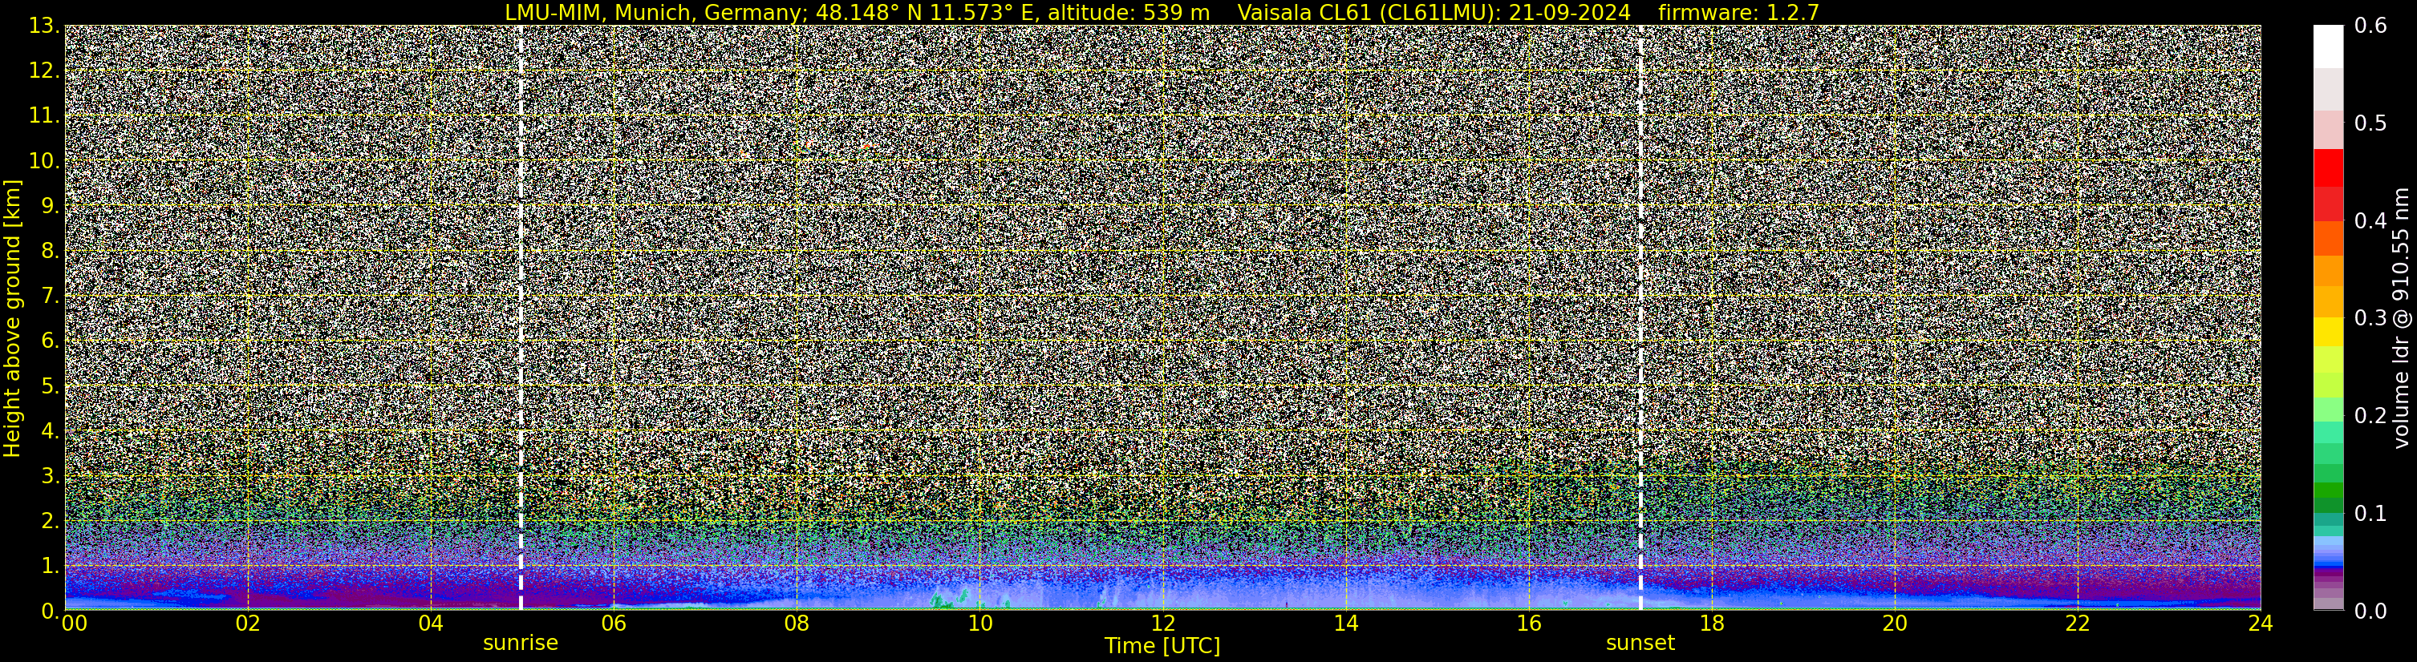Select the station title 'LMU-MIM, Munich, Germany'

655,12
